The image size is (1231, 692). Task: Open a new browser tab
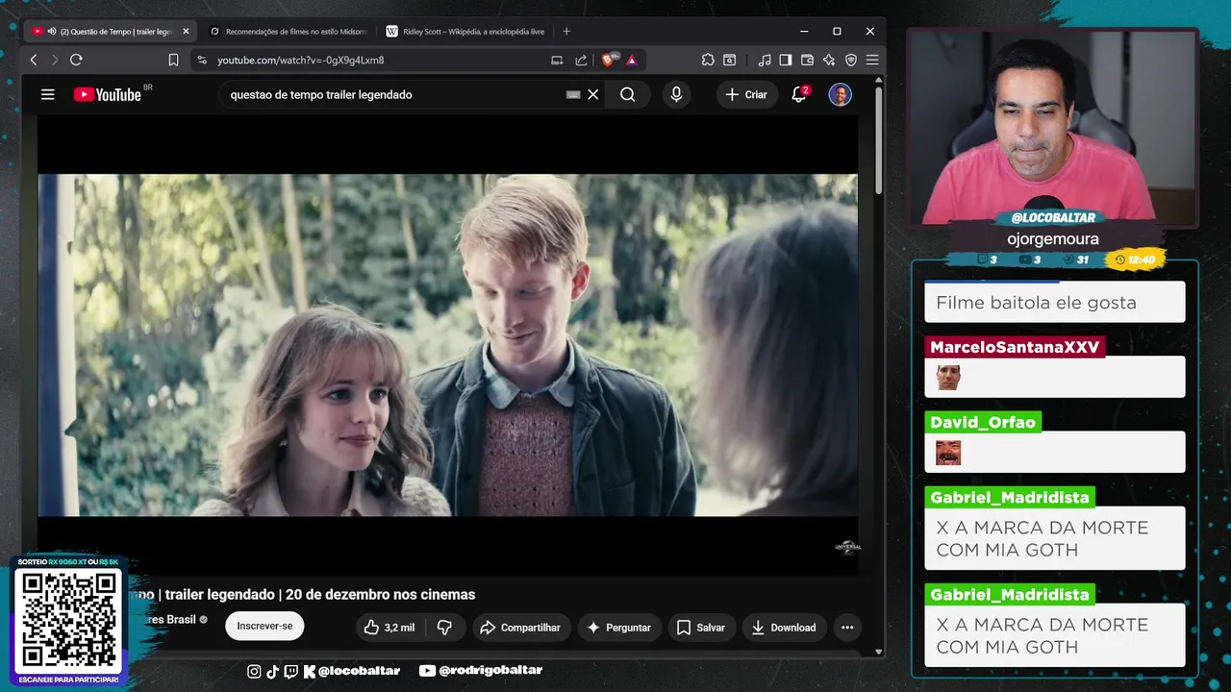click(x=566, y=31)
